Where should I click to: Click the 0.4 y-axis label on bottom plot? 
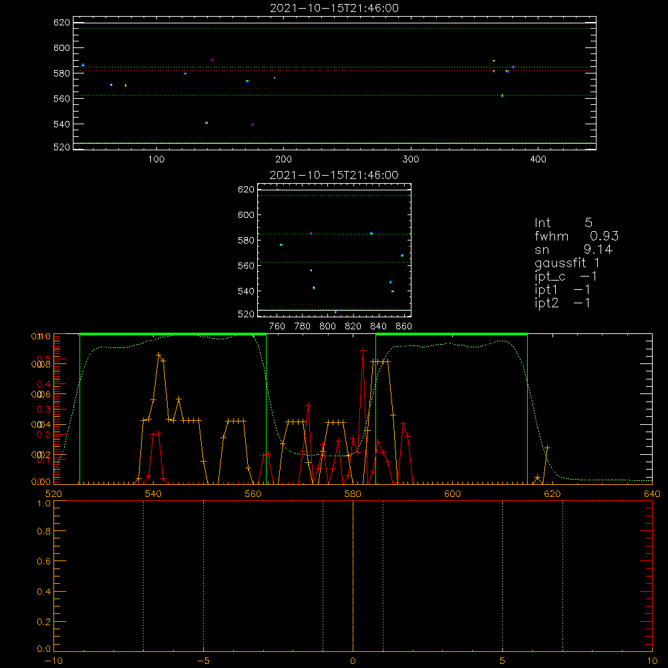[x=44, y=592]
